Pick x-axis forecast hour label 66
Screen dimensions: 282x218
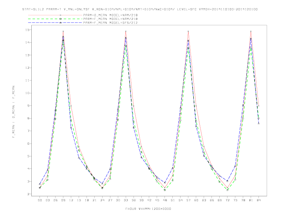pyautogui.click(x=212, y=200)
